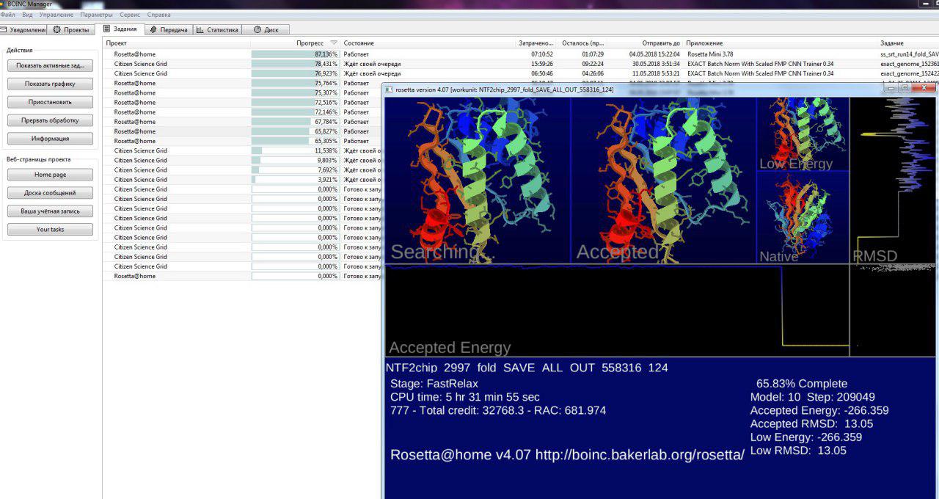939x499 pixels.
Task: Click the Rosetta Mini 3.78 application cell
Action: (710, 54)
